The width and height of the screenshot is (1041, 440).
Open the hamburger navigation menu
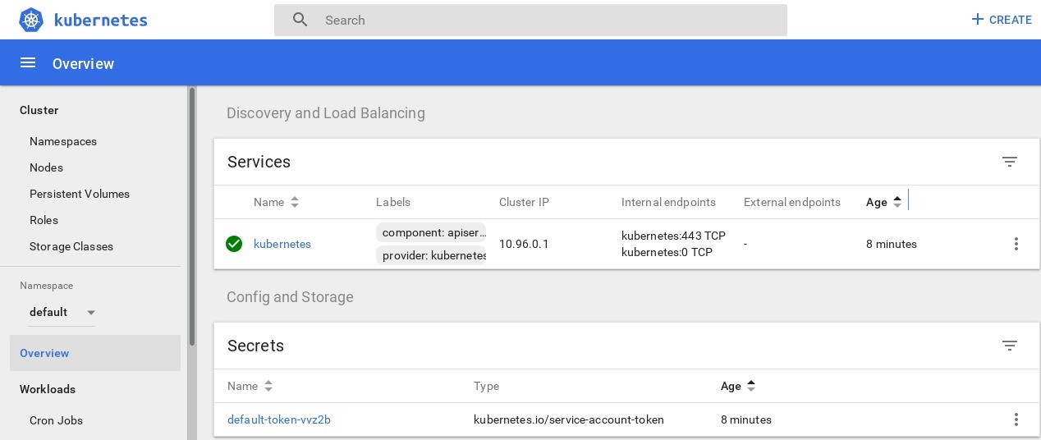click(28, 63)
